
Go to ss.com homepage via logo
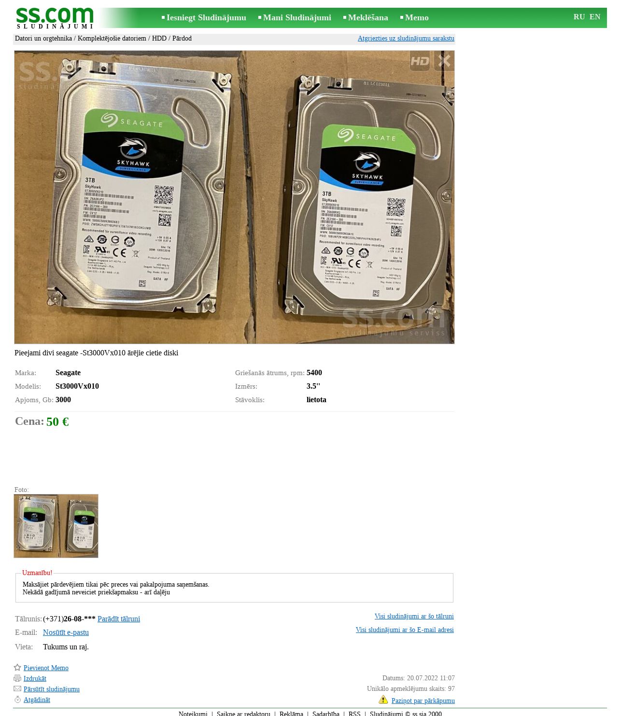[55, 18]
